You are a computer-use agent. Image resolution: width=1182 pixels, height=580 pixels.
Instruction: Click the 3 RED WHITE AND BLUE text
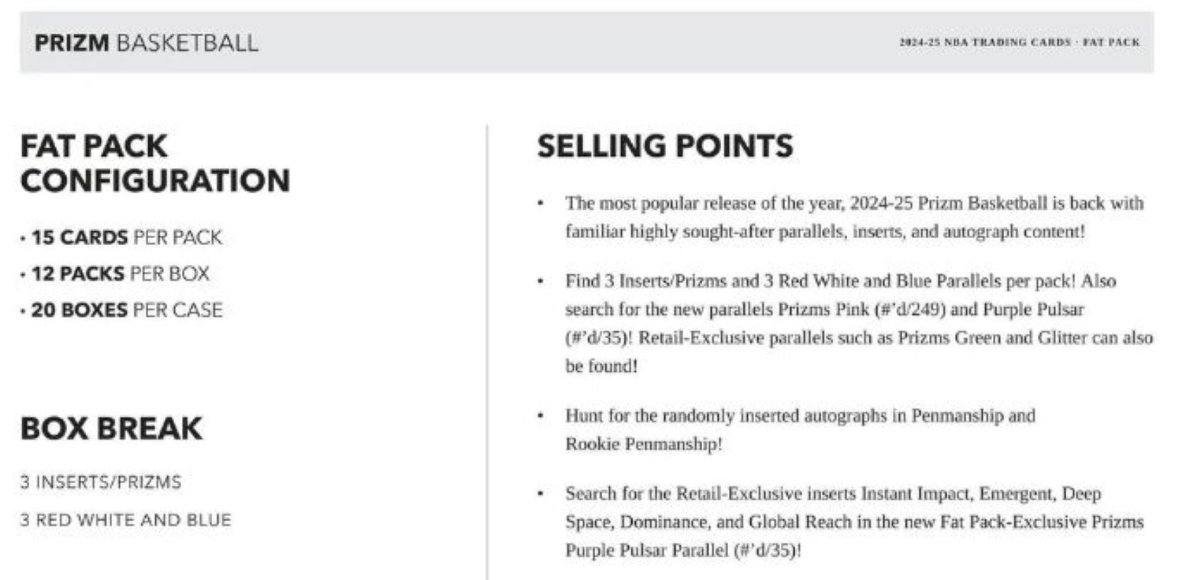(x=126, y=519)
